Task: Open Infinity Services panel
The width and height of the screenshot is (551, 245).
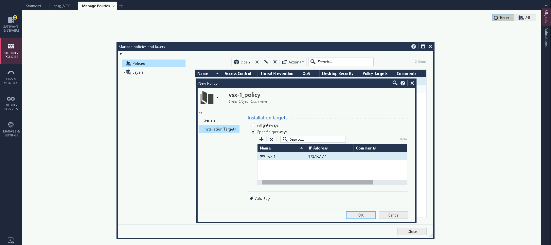Action: coord(11,103)
